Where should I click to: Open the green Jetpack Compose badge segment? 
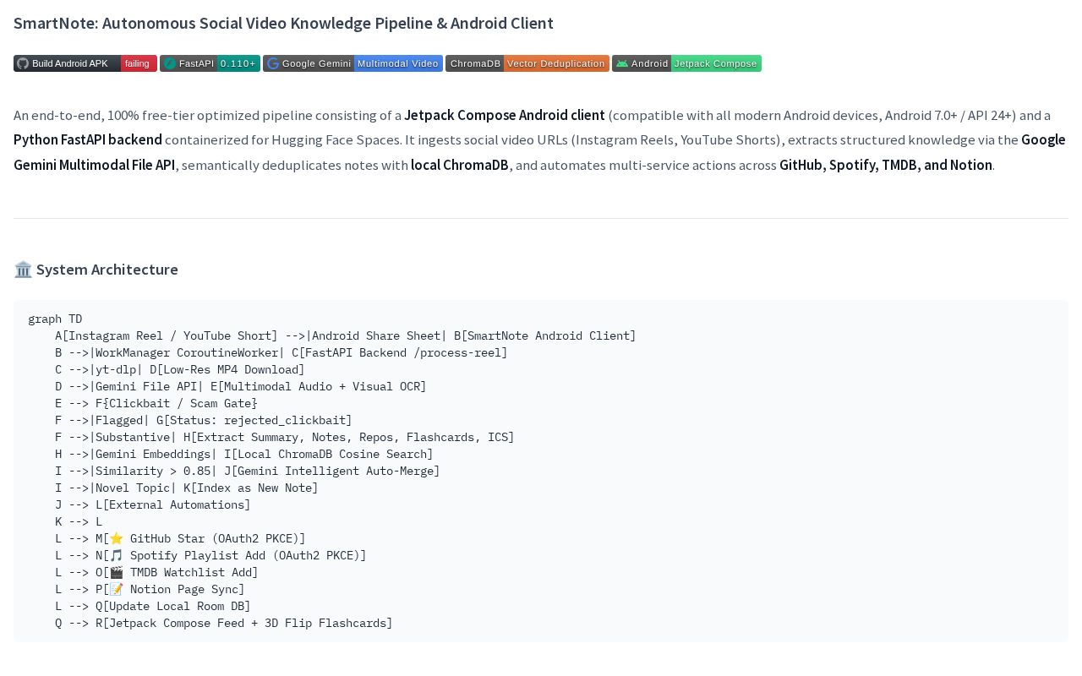(716, 63)
